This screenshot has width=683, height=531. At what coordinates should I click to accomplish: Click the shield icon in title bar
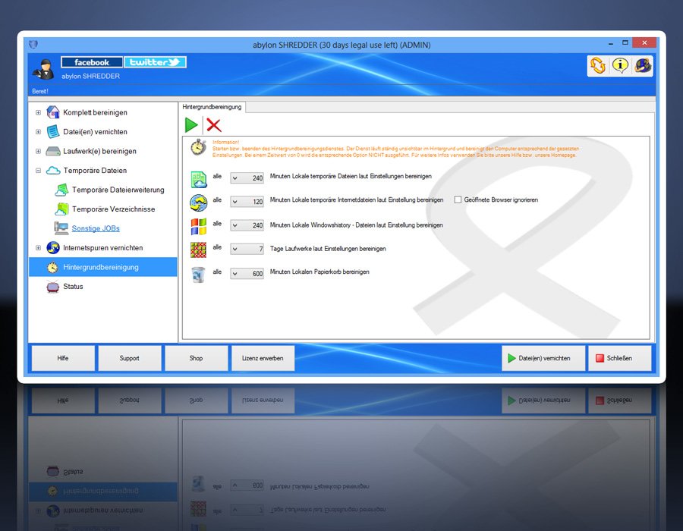[33, 44]
